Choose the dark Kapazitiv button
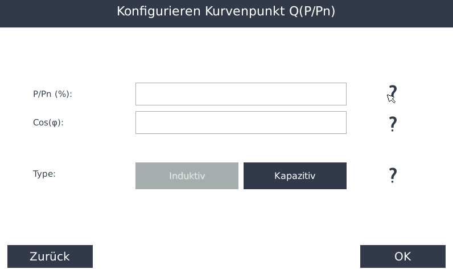453x269 pixels. [295, 176]
